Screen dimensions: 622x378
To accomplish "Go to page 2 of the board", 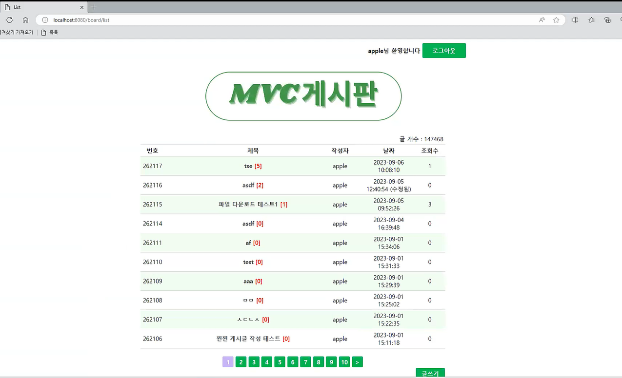I will (x=241, y=362).
